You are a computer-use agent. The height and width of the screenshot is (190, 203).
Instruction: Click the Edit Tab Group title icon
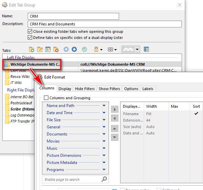(x=5, y=5)
